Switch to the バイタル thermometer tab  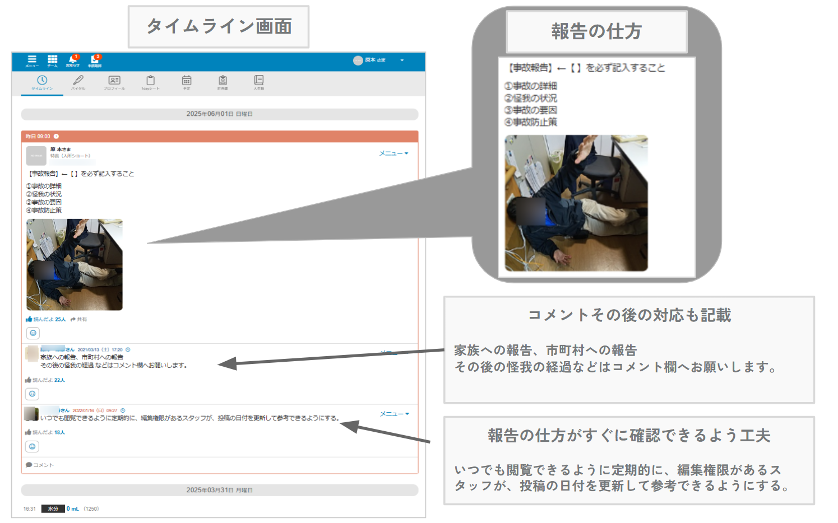click(78, 82)
